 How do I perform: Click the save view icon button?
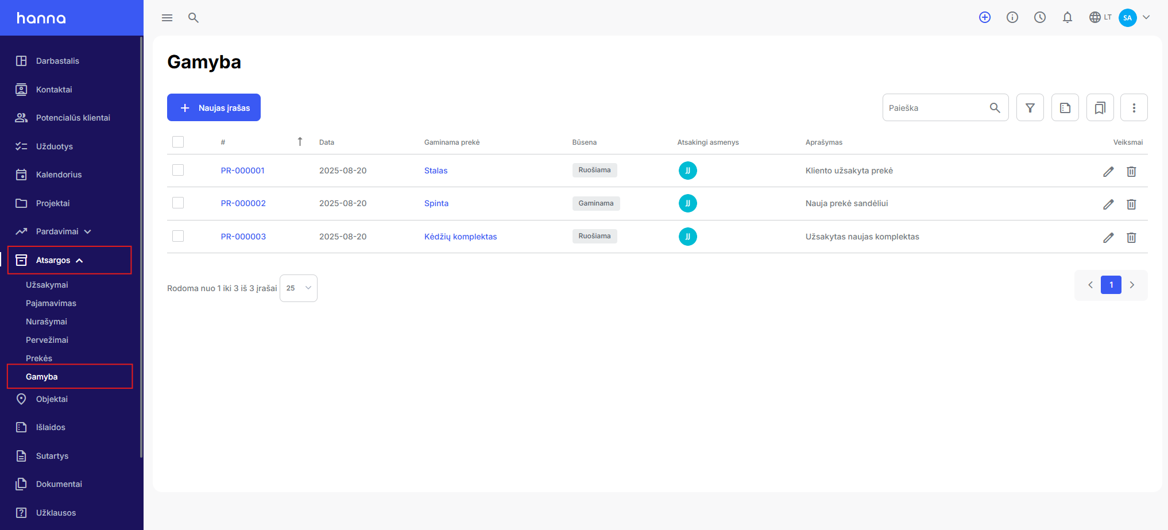[1065, 107]
